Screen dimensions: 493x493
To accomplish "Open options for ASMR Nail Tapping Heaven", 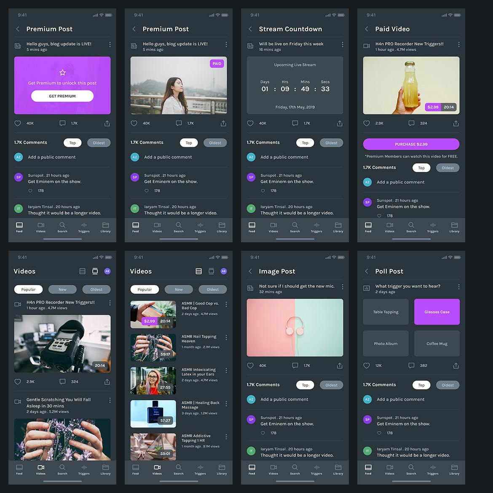I will coord(226,338).
